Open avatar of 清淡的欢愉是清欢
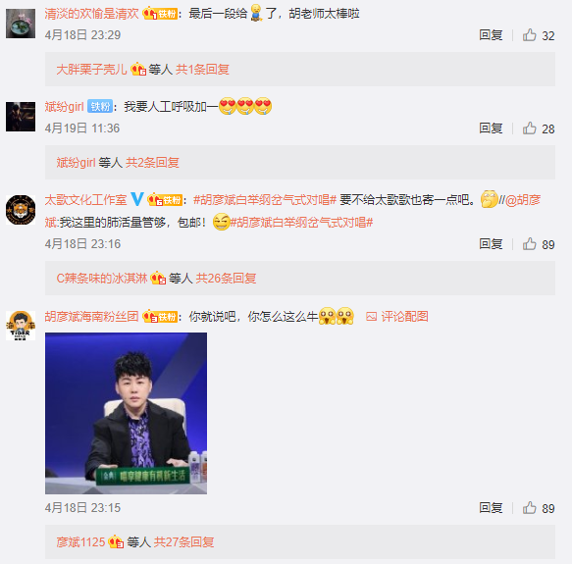The width and height of the screenshot is (572, 564). click(21, 24)
